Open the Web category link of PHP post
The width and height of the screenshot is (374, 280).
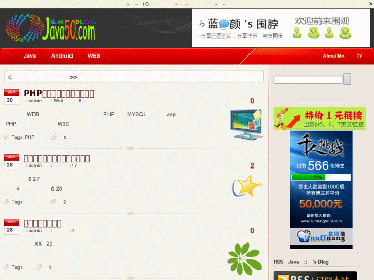point(59,101)
